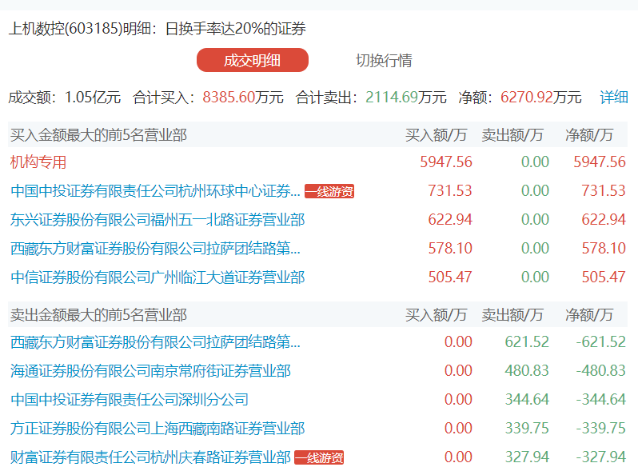Click total sell value 2114.69万元

click(405, 98)
